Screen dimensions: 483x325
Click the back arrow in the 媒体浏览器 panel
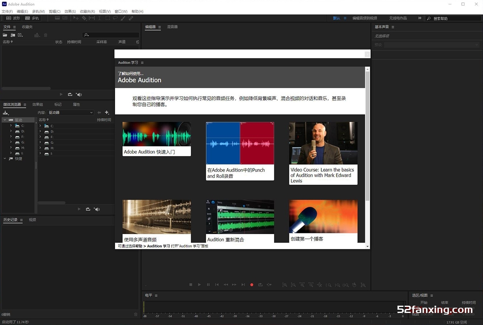point(99,113)
